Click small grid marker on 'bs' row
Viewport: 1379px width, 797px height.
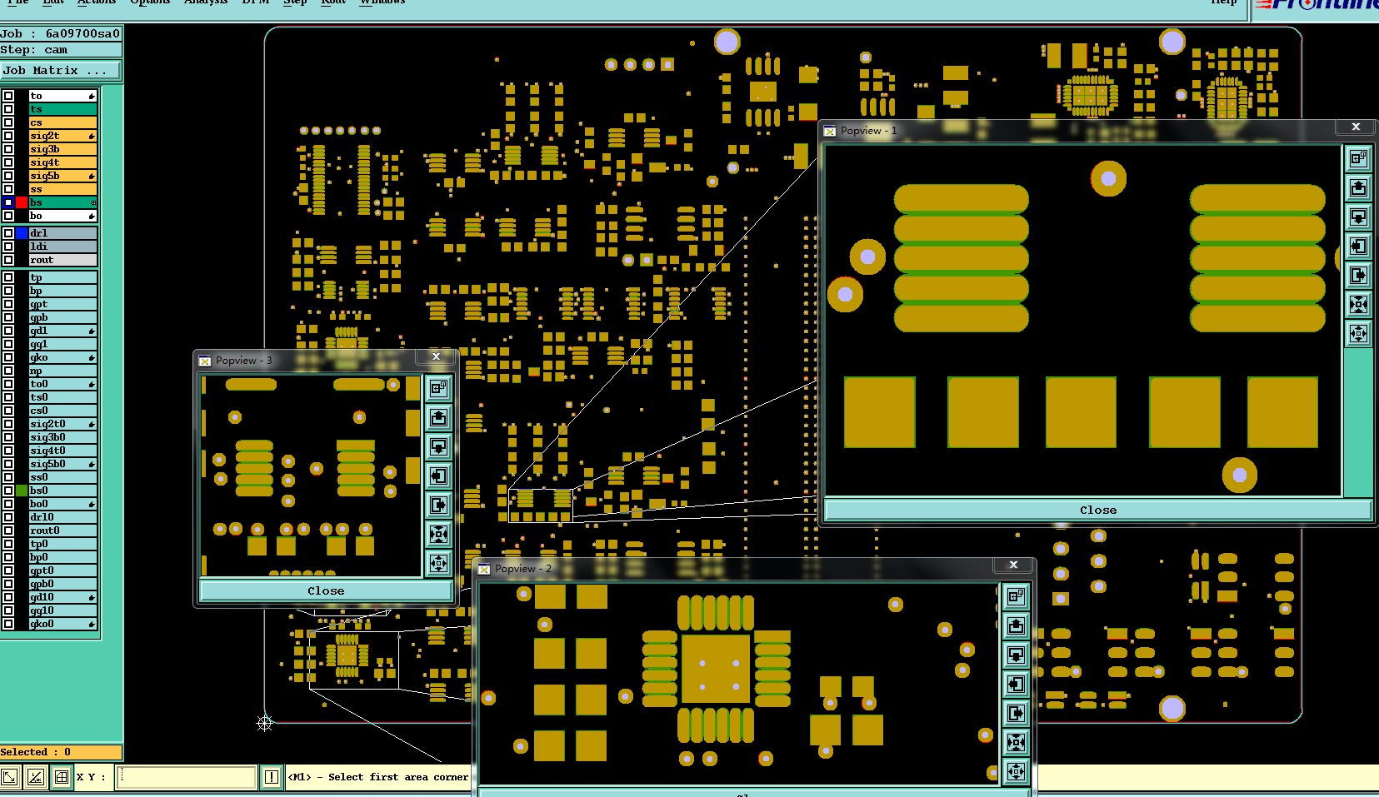[x=93, y=202]
